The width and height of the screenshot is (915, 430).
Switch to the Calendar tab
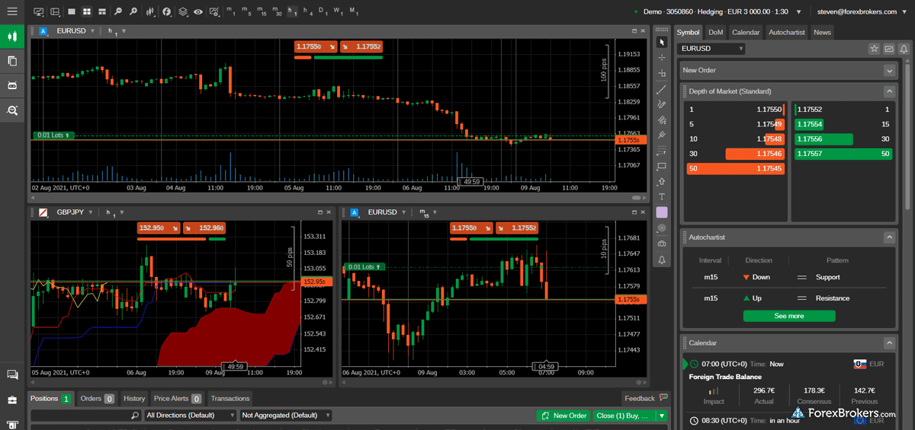tap(746, 32)
